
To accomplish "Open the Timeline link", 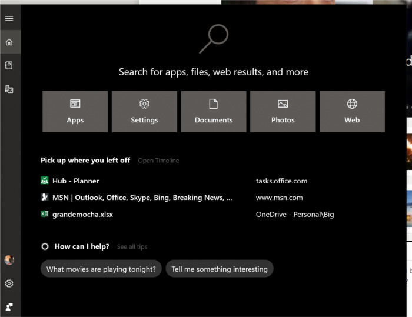I will coord(158,161).
